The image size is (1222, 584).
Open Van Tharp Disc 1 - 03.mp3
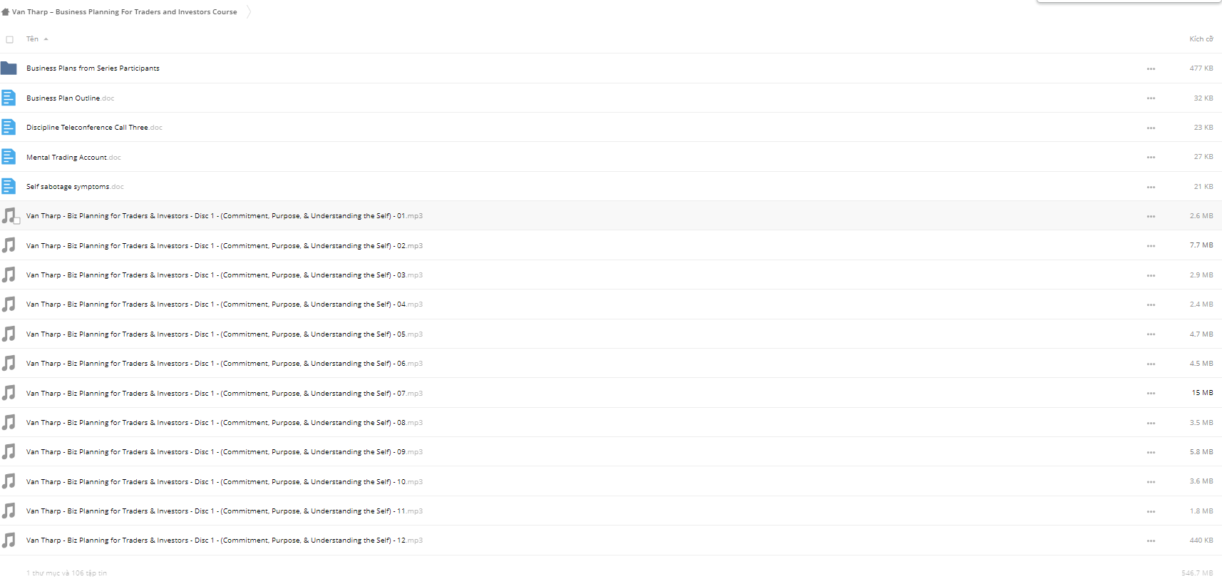[224, 275]
